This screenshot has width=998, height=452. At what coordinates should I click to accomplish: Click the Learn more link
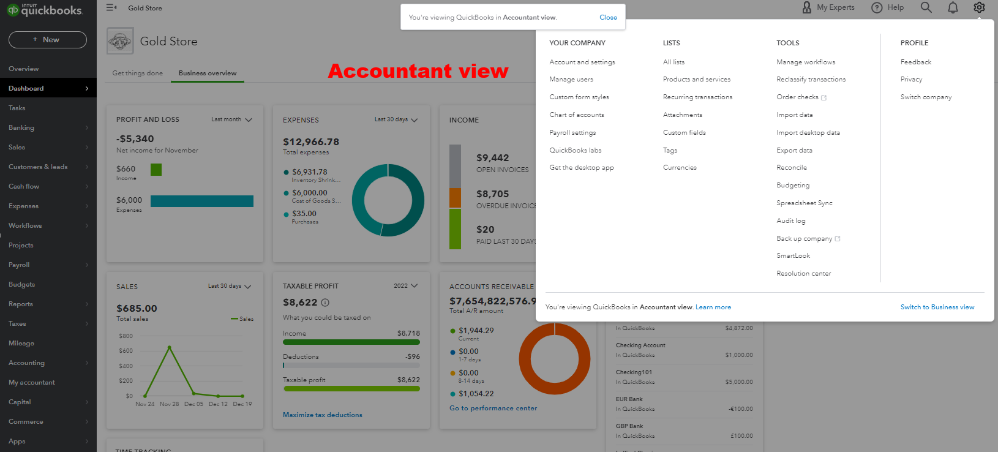pos(713,307)
